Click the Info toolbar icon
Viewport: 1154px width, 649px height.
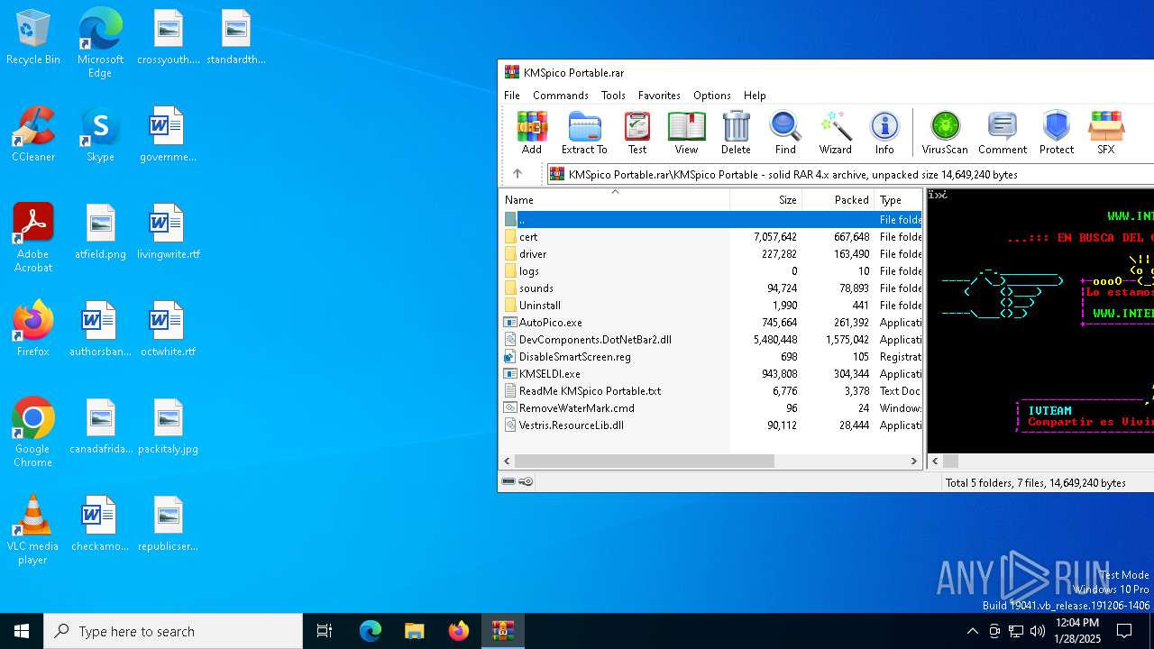pos(884,133)
